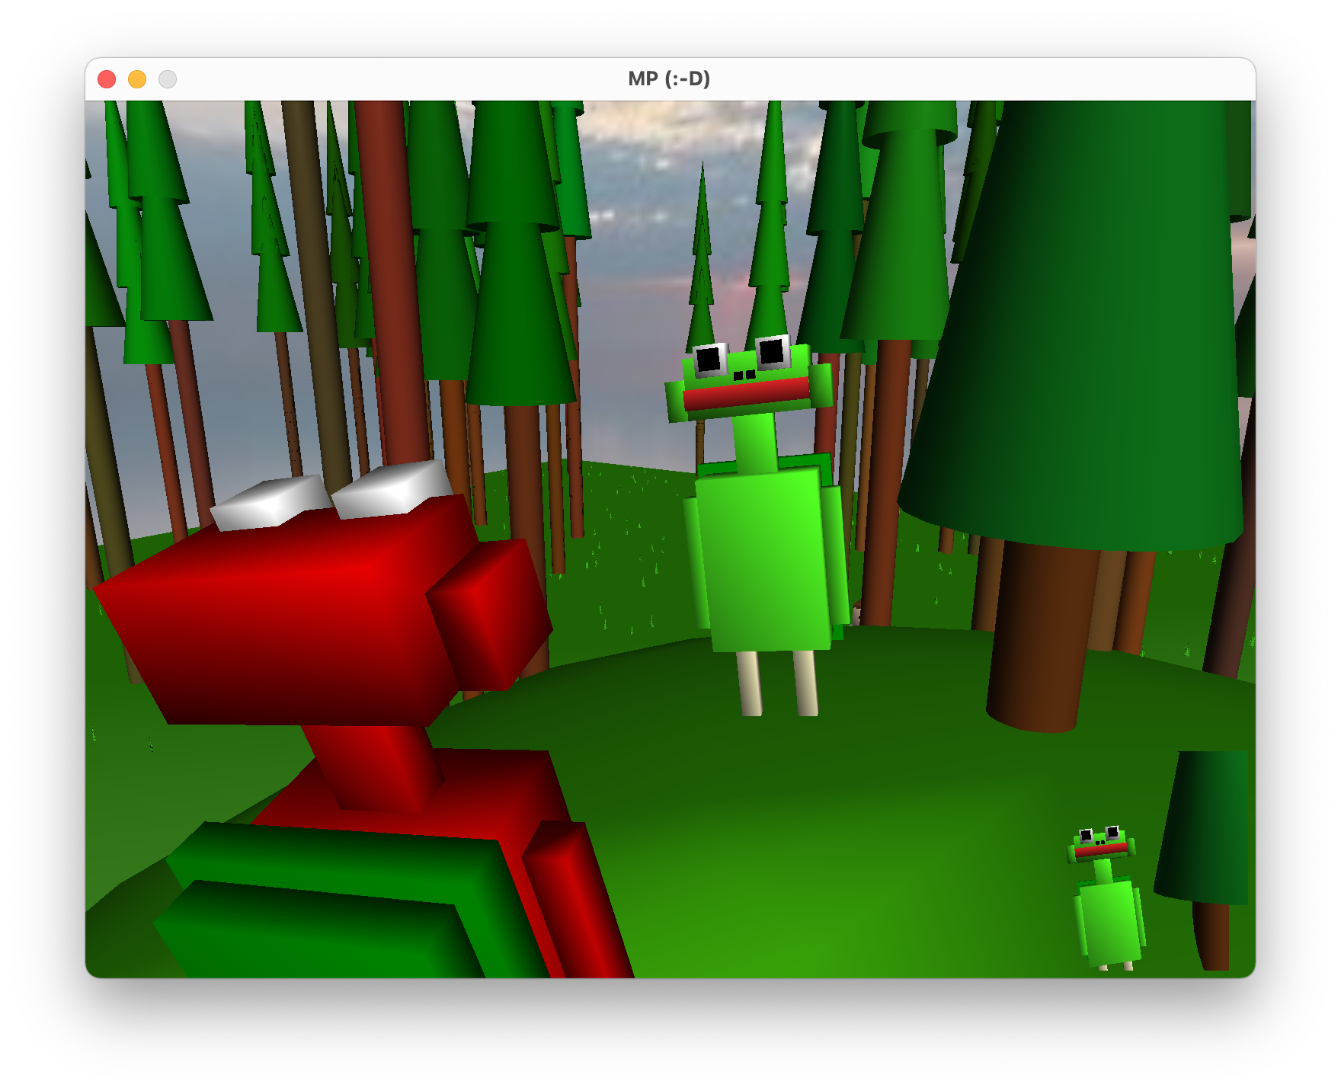This screenshot has width=1341, height=1091.
Task: Click the yellow minimize window button
Action: click(x=137, y=78)
